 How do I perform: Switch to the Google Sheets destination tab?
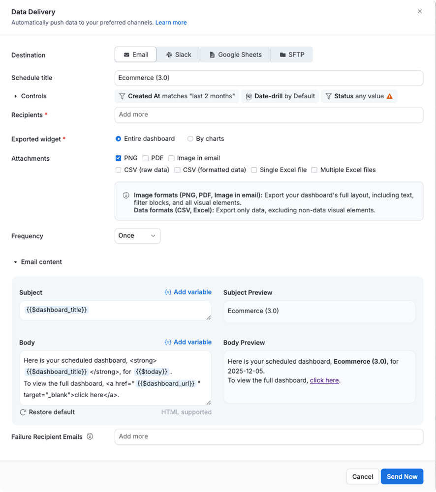pos(235,55)
